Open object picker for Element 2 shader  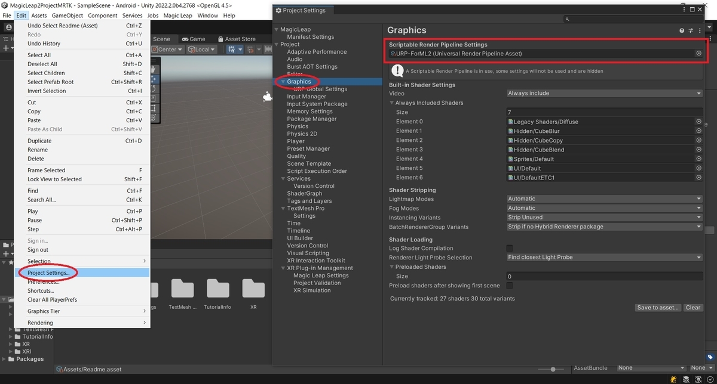pos(698,140)
